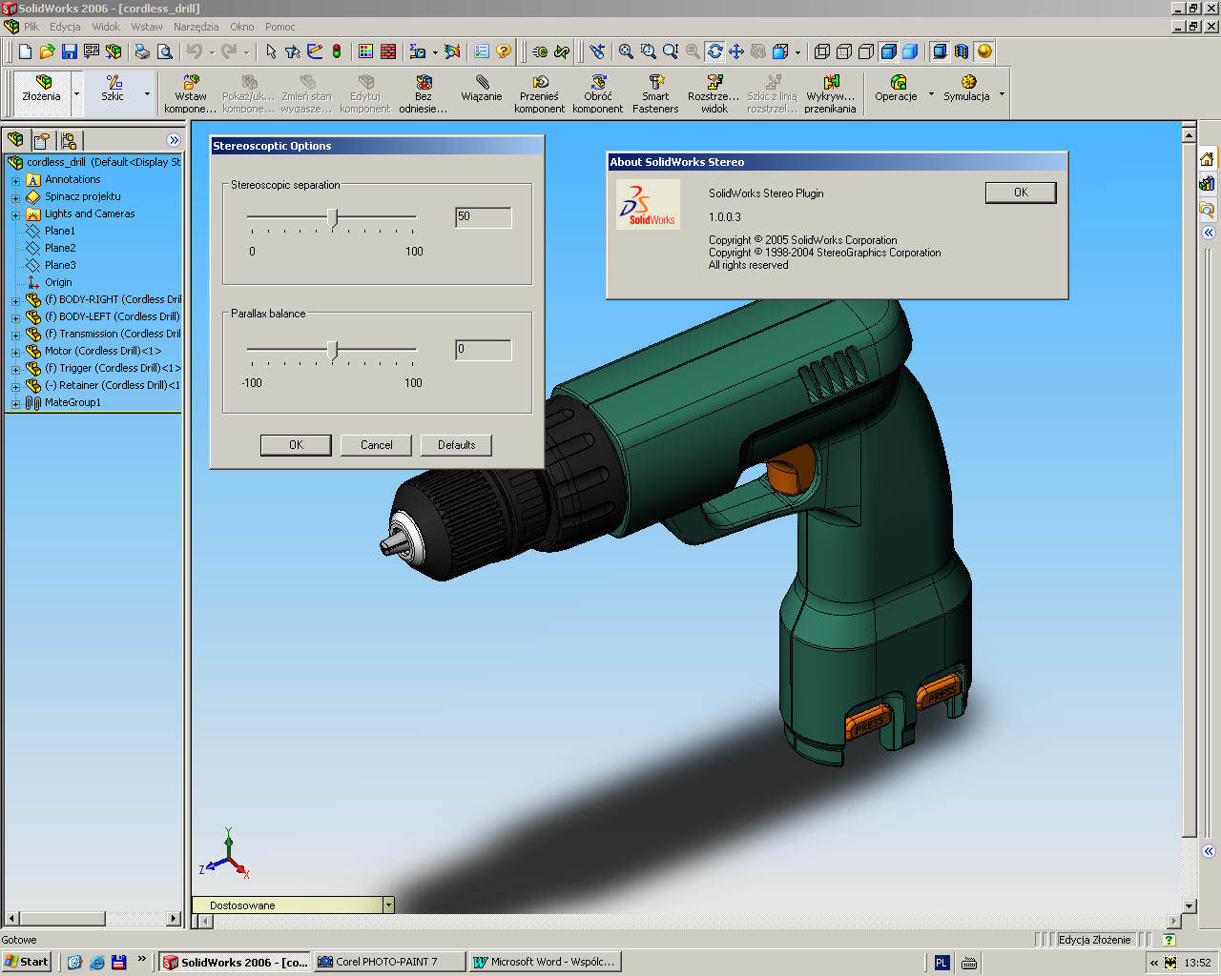Viewport: 1221px width, 976px height.
Task: Open a file using the folder icon
Action: (x=47, y=51)
